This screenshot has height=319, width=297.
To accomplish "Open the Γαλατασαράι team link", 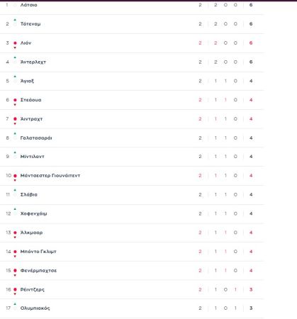I will coord(36,138).
